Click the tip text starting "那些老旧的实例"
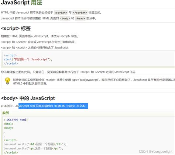Image resolution: width=175 pixels, height=155 pixels. click(x=94, y=80)
